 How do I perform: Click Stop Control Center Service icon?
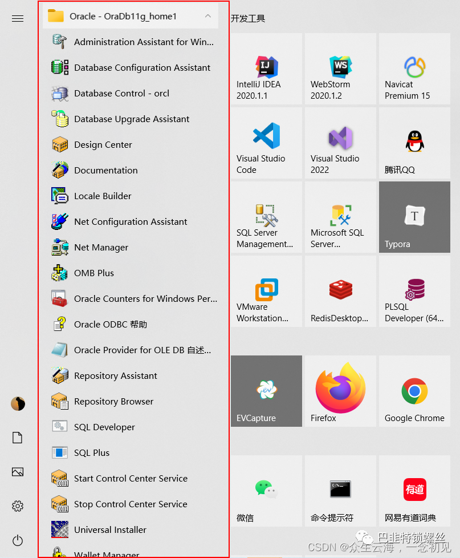60,504
